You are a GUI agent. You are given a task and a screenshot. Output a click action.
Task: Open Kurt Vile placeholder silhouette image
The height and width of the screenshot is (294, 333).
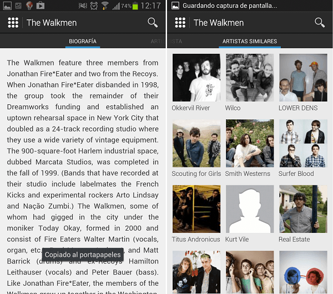pyautogui.click(x=250, y=209)
